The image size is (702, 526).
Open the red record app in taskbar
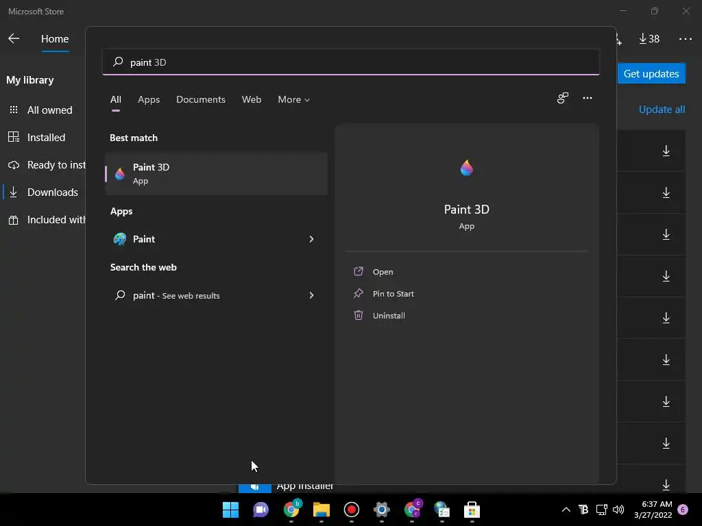pos(352,510)
